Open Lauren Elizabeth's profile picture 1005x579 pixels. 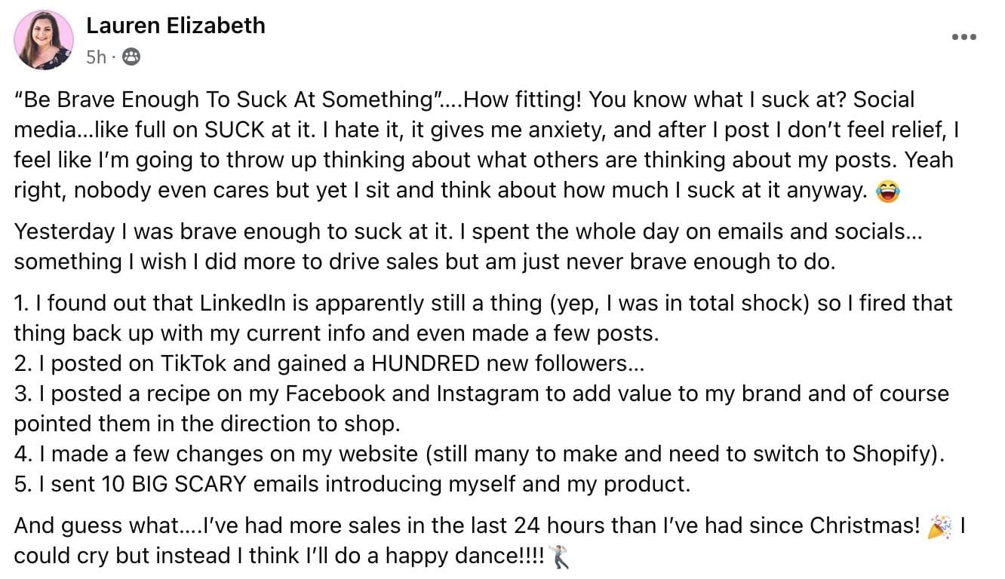point(44,41)
